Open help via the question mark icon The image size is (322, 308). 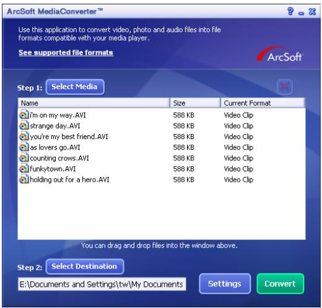[290, 11]
